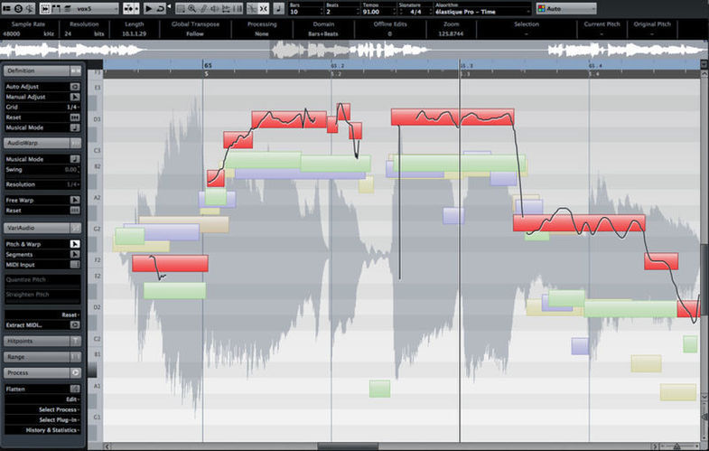The width and height of the screenshot is (709, 451).
Task: Select the Time Warp tool
Action: pyautogui.click(x=238, y=8)
